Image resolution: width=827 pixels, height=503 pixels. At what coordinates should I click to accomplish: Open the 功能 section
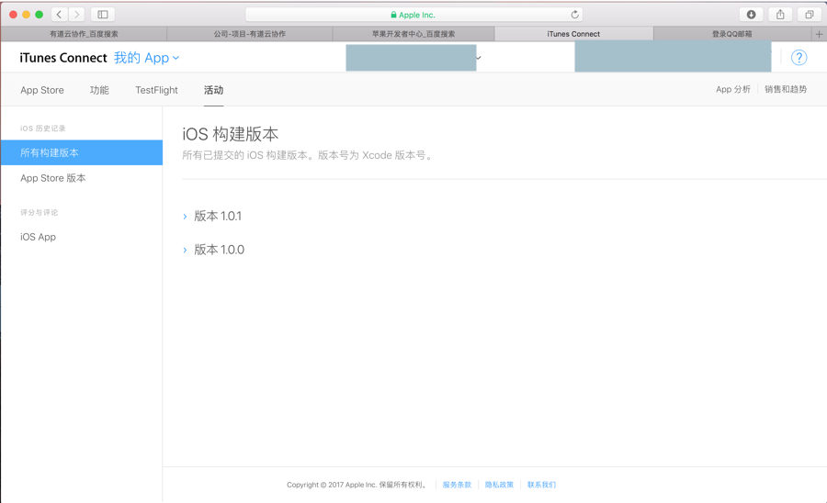tap(99, 90)
